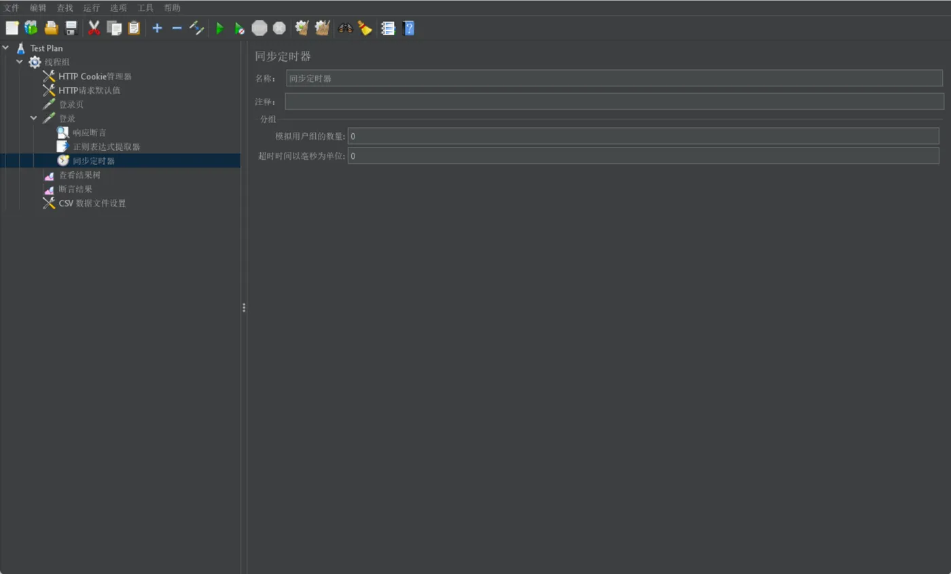Click the blue Help question mark icon

click(x=408, y=28)
